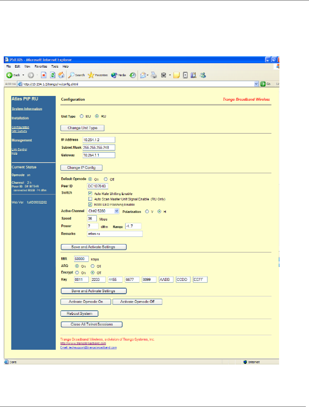309x407 pixels.
Task: Refresh the page with the toolbar icon
Action: click(53, 75)
